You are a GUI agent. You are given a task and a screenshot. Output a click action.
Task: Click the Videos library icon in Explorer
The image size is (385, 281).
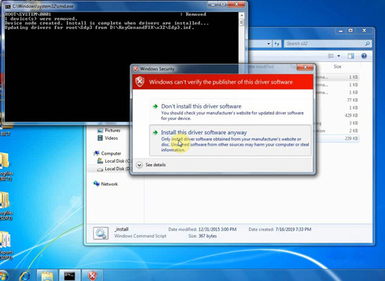pyautogui.click(x=100, y=138)
